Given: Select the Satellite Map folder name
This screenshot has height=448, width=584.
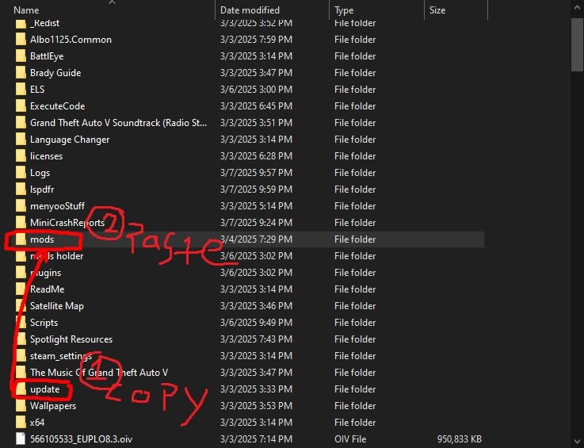Looking at the screenshot, I should 57,306.
